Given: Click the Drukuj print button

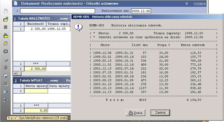Looking at the screenshot, I should pyautogui.click(x=136, y=113).
